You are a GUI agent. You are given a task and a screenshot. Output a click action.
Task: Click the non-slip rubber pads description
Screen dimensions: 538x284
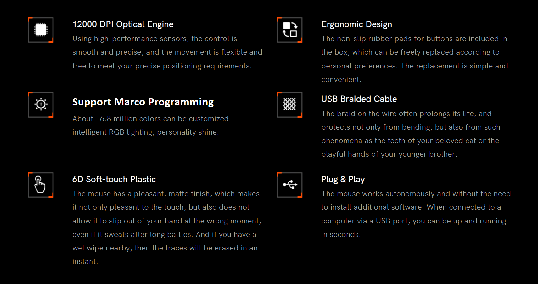click(x=415, y=59)
